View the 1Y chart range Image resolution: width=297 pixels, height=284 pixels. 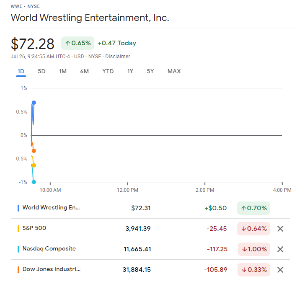130,72
